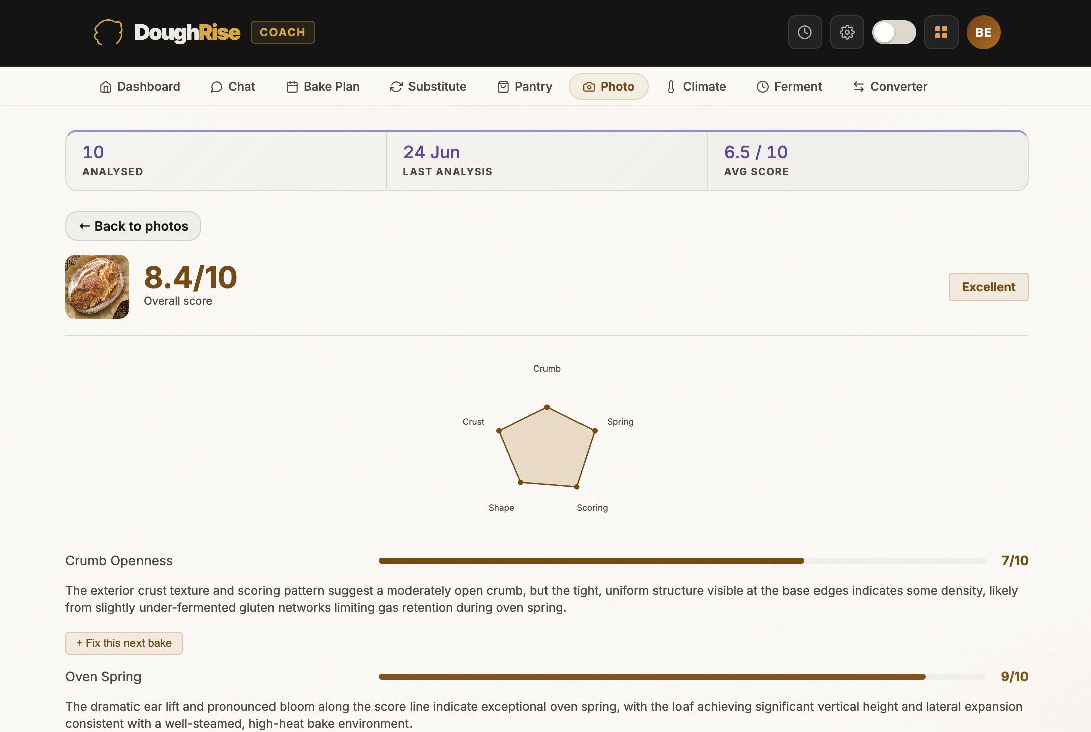Screen dimensions: 1091x732
Task: Click Back to photos button
Action: coord(133,226)
